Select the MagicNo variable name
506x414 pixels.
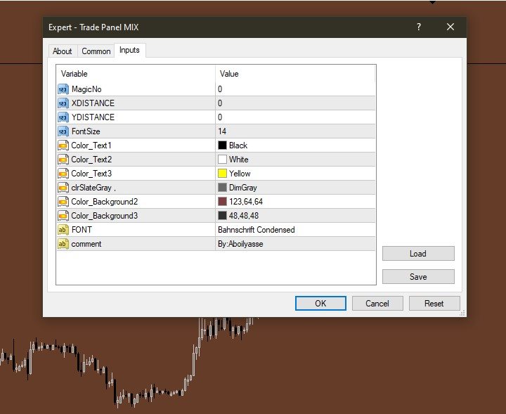point(86,89)
